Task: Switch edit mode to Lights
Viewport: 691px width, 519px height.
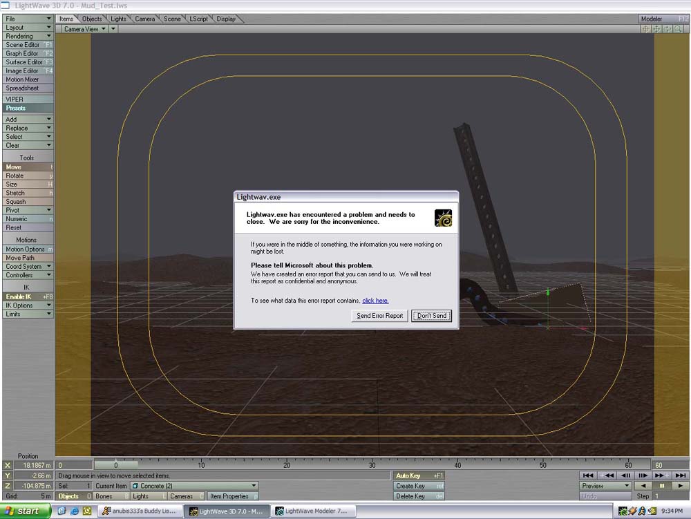Action: click(x=149, y=496)
